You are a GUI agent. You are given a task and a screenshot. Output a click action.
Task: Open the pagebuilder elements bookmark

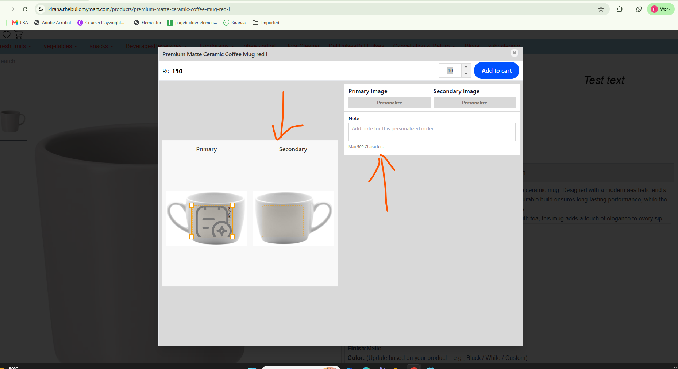[x=192, y=23]
